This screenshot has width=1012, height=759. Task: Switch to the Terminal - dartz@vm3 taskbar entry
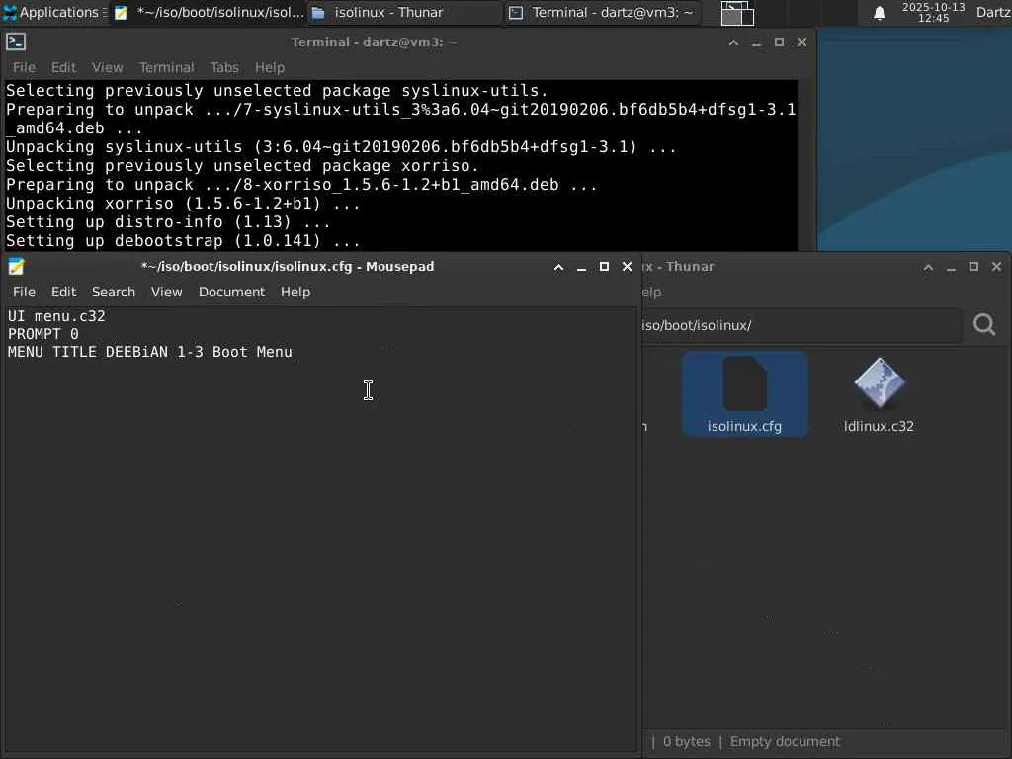[602, 12]
